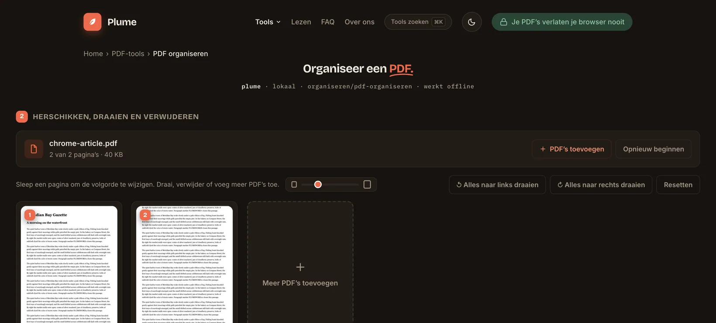Click the Je PDF's verlaten je browser nooit badge
Screen dimensions: 716x323
pyautogui.click(x=562, y=22)
